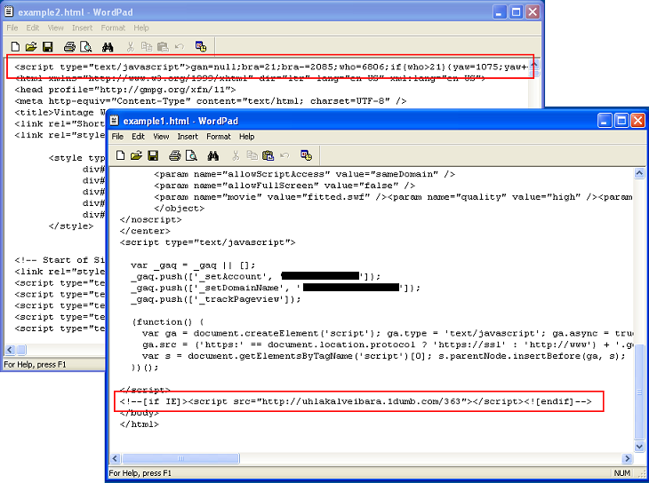Click Insert Date/Time icon in example2.html toolbar
Screen dimensions: 649x483
[x=201, y=46]
